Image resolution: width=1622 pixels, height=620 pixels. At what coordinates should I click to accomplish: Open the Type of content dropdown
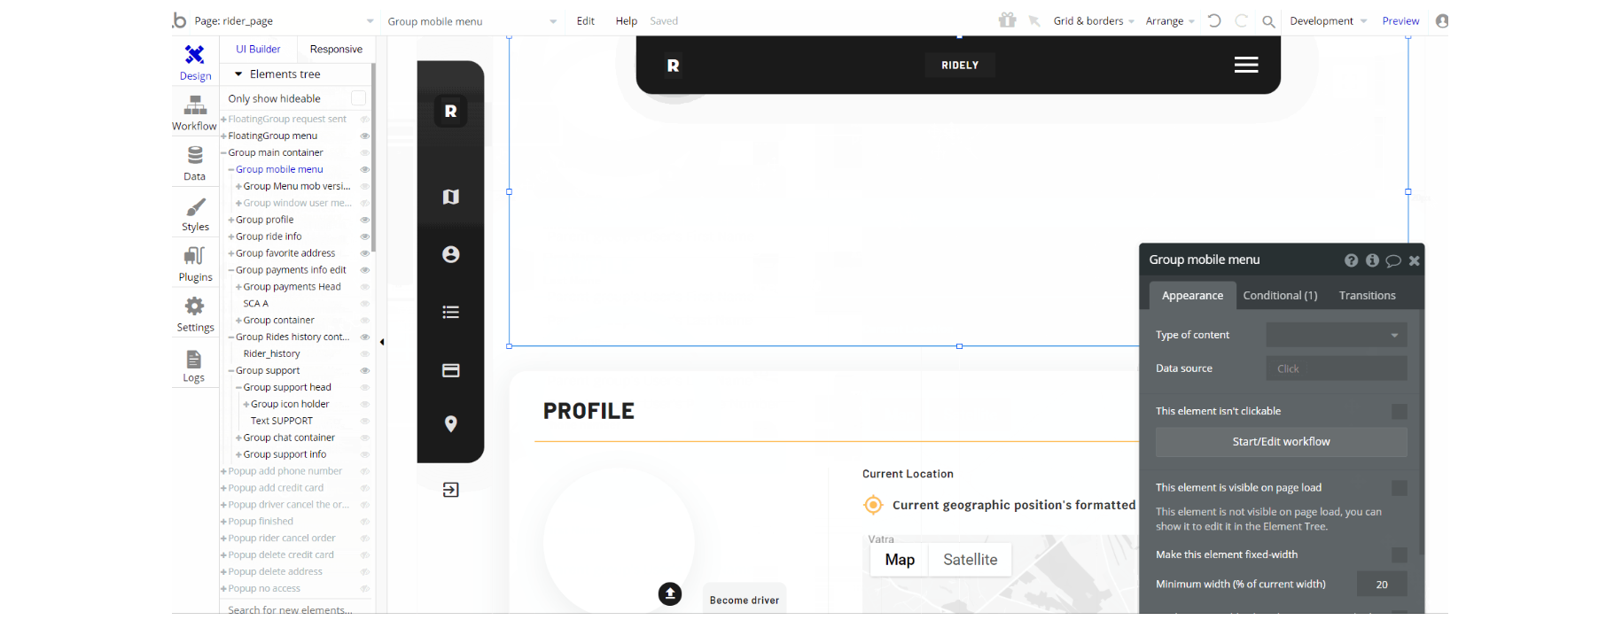(1336, 335)
